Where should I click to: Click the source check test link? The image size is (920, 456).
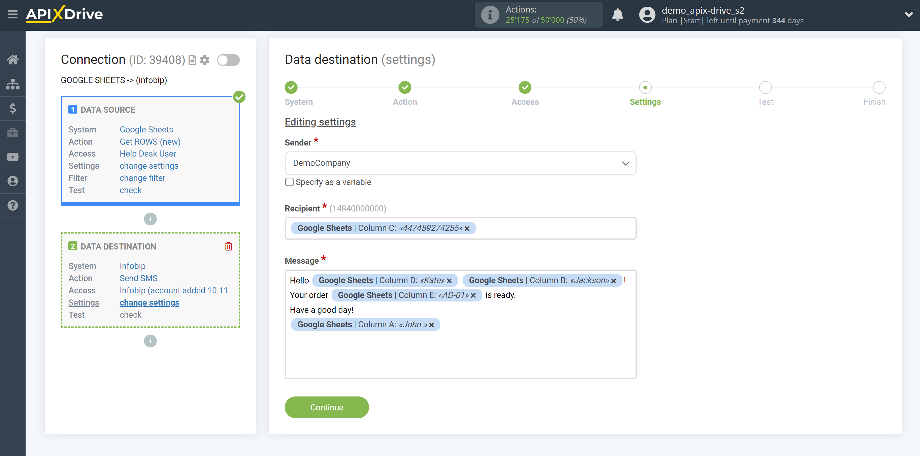click(x=130, y=190)
